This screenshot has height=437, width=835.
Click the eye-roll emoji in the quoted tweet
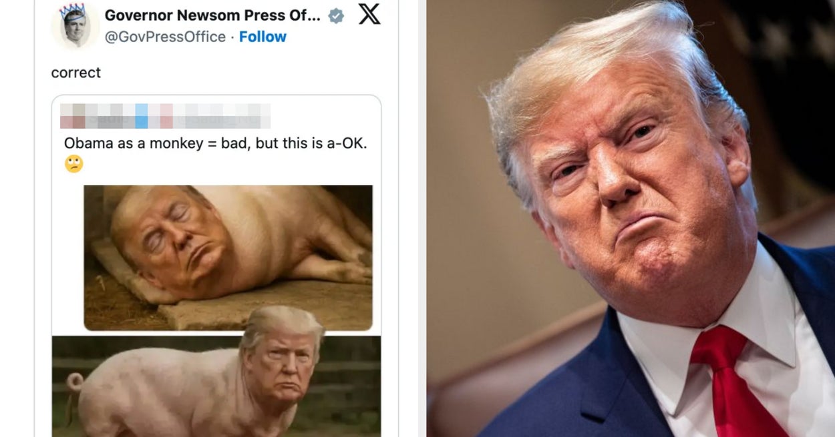click(73, 163)
